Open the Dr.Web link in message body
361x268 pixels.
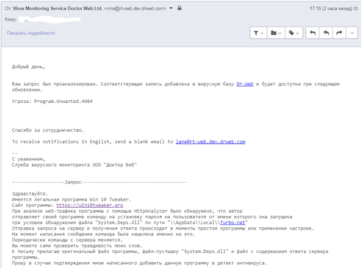tap(245, 84)
